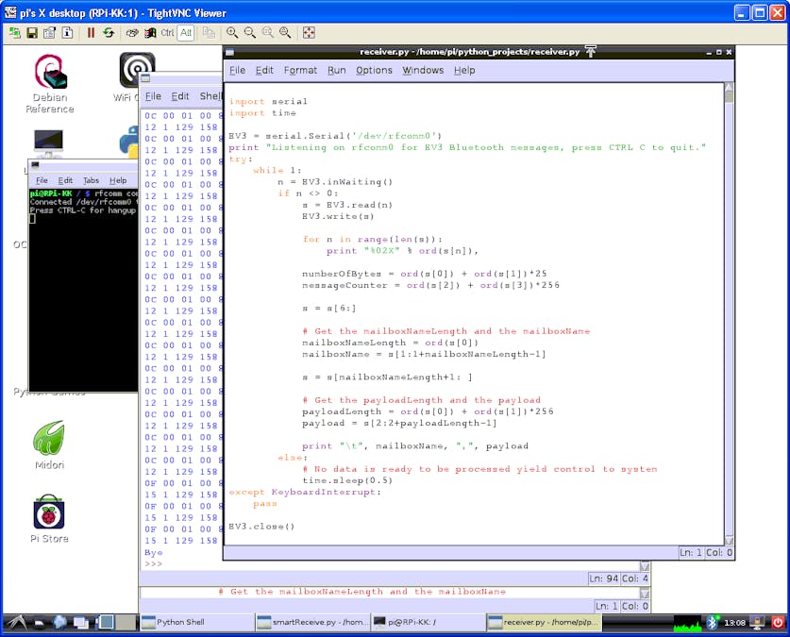The height and width of the screenshot is (637, 790).
Task: Open the Format menu in receiver.py
Action: click(x=300, y=70)
